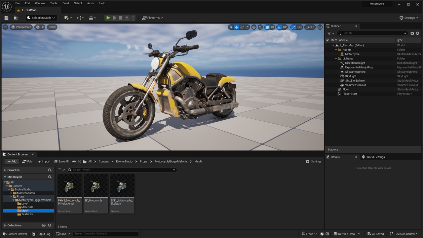423x238 pixels.
Task: Click the viewport Show button
Action: click(52, 27)
